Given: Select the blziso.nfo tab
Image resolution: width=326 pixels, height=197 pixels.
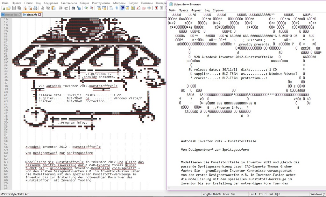Looking at the screenshot, I should click(x=32, y=15).
